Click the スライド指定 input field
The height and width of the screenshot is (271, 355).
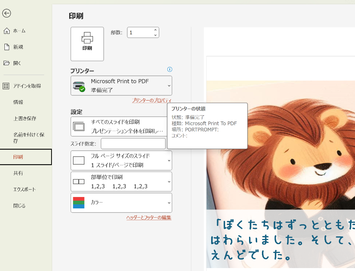[133, 144]
